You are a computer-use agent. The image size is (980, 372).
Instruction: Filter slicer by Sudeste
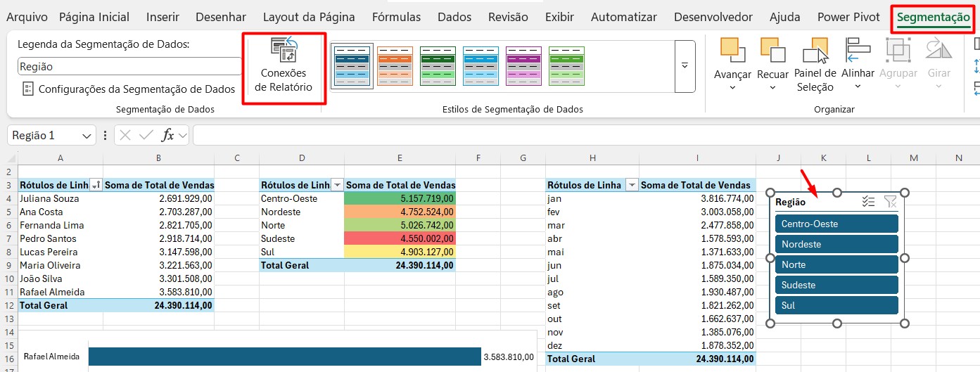pos(836,285)
